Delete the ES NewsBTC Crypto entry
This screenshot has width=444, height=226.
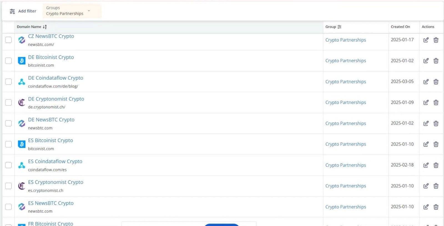(x=436, y=207)
